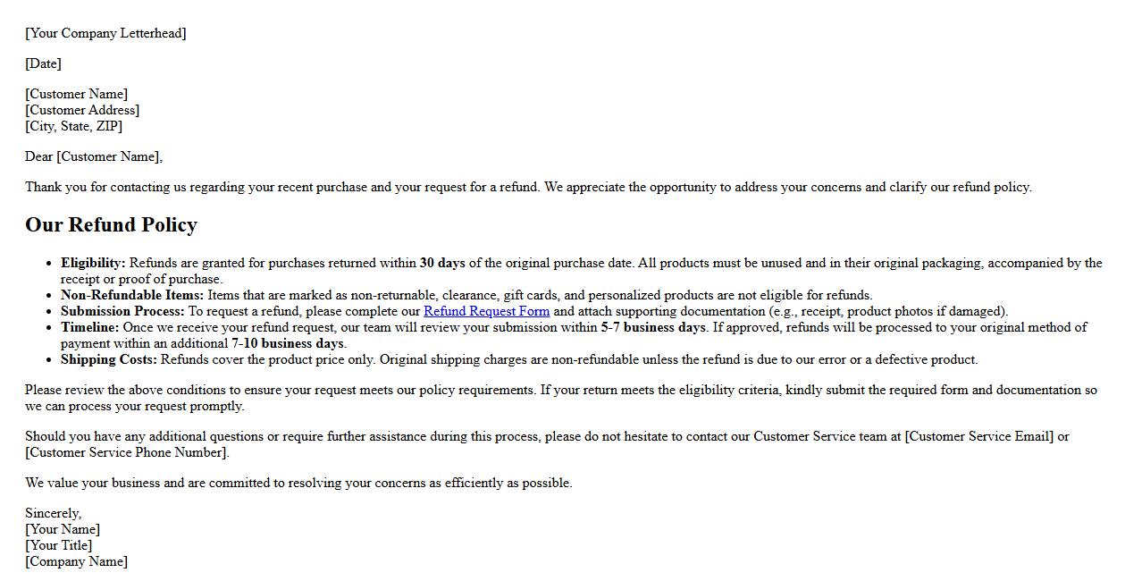Open the Refund Request Form link

coord(486,311)
